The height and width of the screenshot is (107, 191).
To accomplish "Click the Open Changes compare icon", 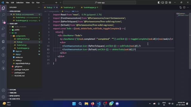I will [x=180, y=7].
